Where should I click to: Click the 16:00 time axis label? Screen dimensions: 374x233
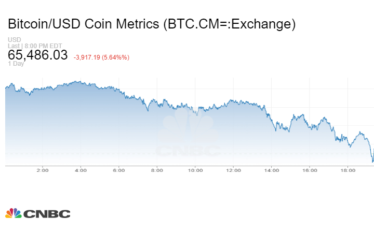tap(310, 170)
